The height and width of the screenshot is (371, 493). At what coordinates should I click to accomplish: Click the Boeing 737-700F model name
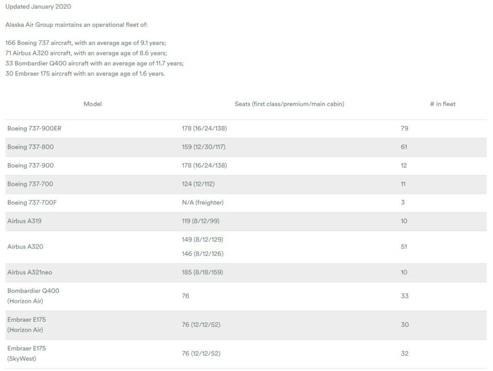pos(32,203)
